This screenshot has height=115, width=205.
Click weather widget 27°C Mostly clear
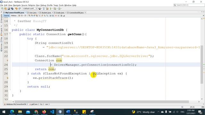click(143, 112)
